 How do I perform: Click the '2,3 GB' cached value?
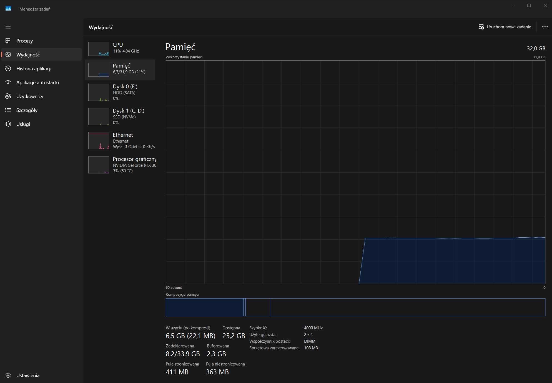[x=216, y=354]
